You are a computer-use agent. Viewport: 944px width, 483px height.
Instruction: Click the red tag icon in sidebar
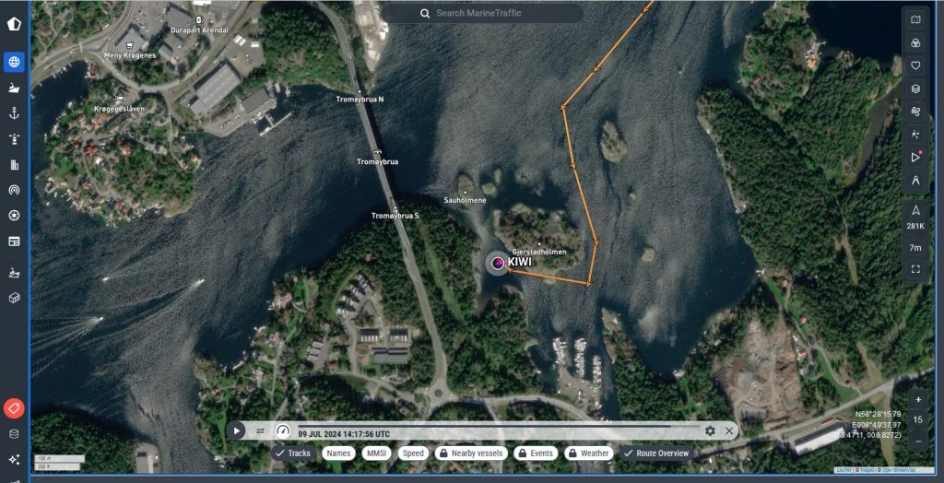point(14,408)
